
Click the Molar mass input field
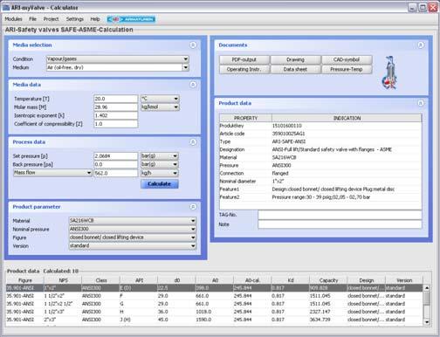click(x=115, y=107)
